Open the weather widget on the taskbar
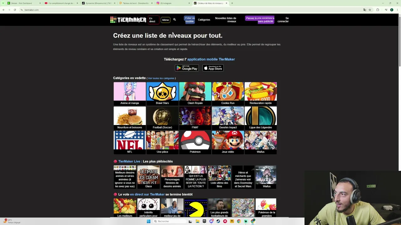401x225 pixels. pos(12,221)
